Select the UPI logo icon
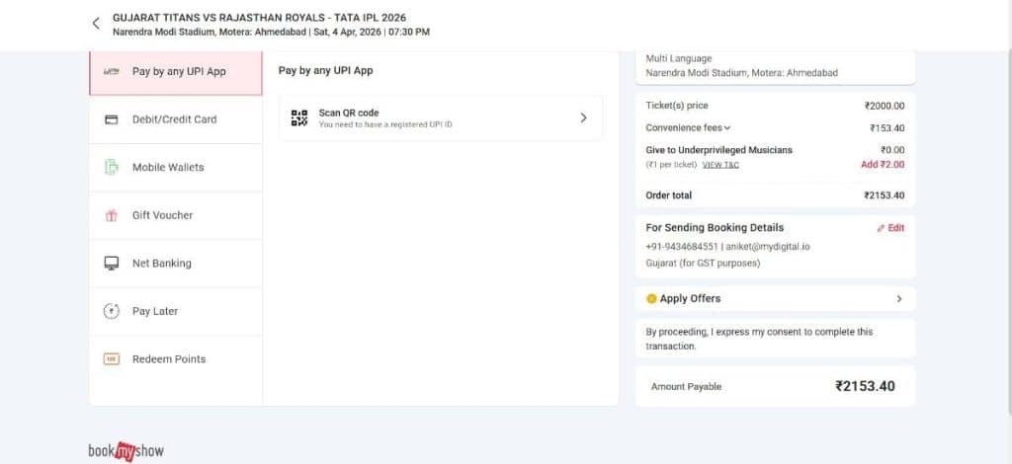 111,71
